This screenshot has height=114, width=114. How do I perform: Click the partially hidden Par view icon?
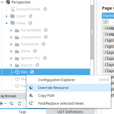pyautogui.click(x=17, y=86)
